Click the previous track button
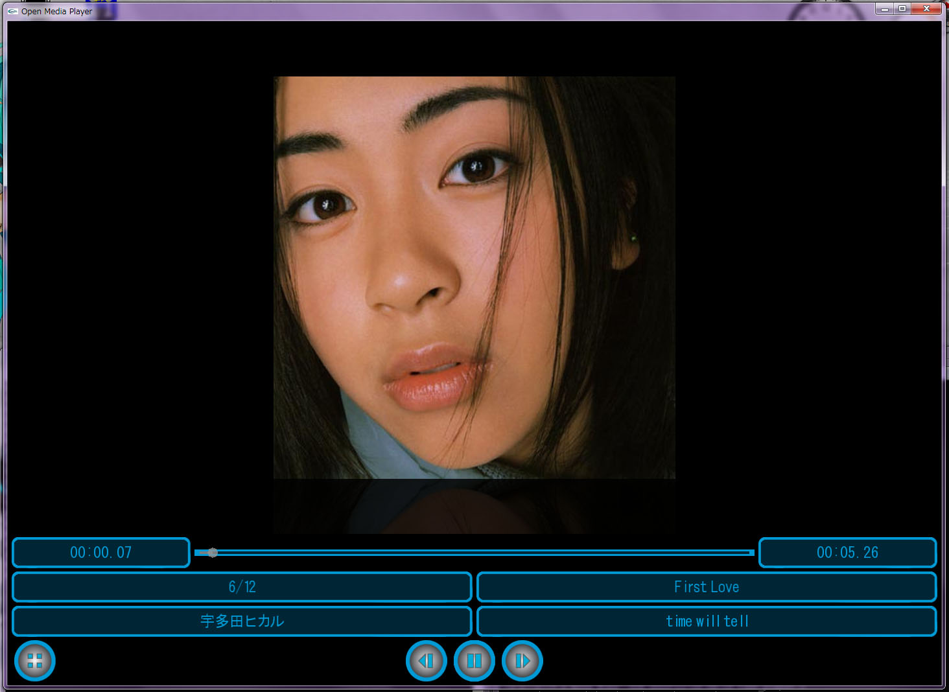Screen dimensions: 949x692 [426, 661]
